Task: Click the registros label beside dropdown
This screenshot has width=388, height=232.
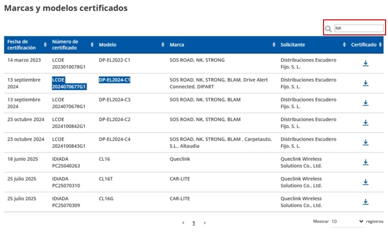Action: (374, 221)
